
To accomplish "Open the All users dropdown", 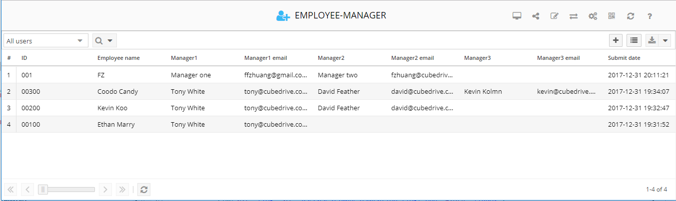I will [46, 41].
